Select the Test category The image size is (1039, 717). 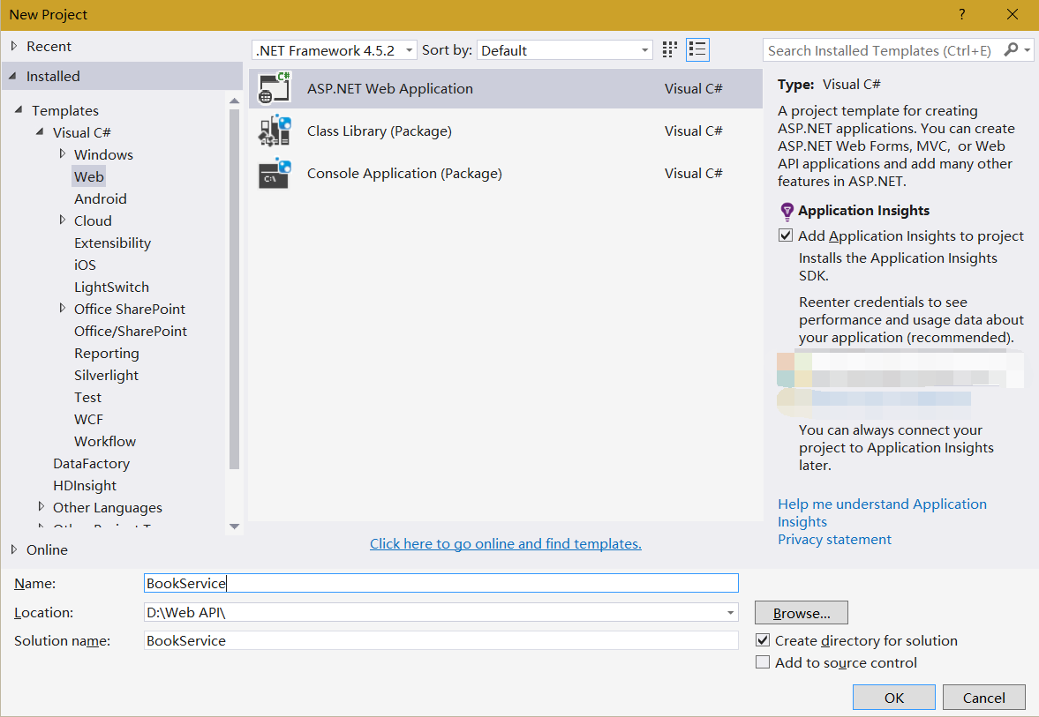coord(87,397)
